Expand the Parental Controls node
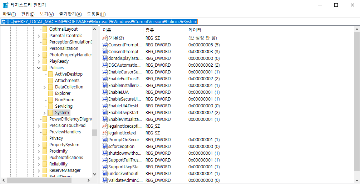The height and width of the screenshot is (184, 360). (39, 36)
